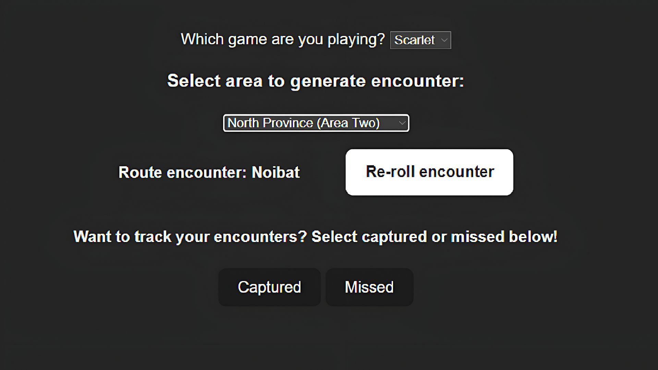
Task: Re-roll the route encounter
Action: click(x=429, y=172)
